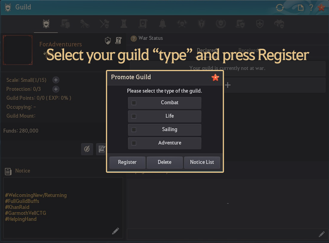This screenshot has height=243, width=329.
Task: Click the plus button next to Scale
Action: [x=55, y=80]
